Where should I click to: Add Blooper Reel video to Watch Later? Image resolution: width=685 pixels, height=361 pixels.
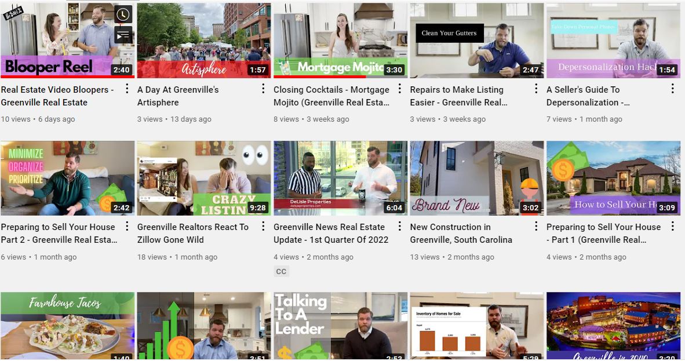point(123,14)
